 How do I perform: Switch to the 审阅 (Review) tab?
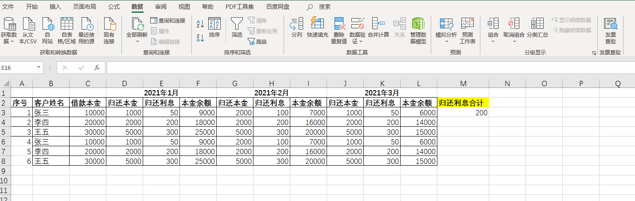point(161,7)
